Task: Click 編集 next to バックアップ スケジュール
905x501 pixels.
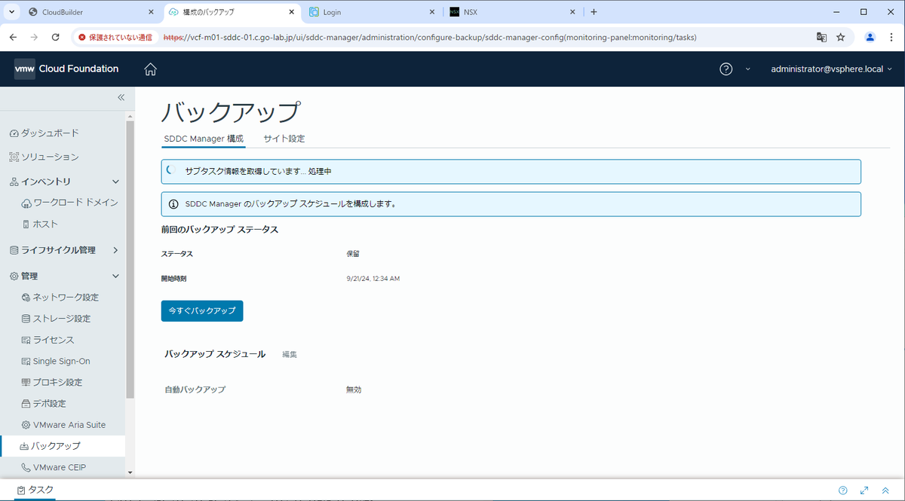Action: [290, 354]
